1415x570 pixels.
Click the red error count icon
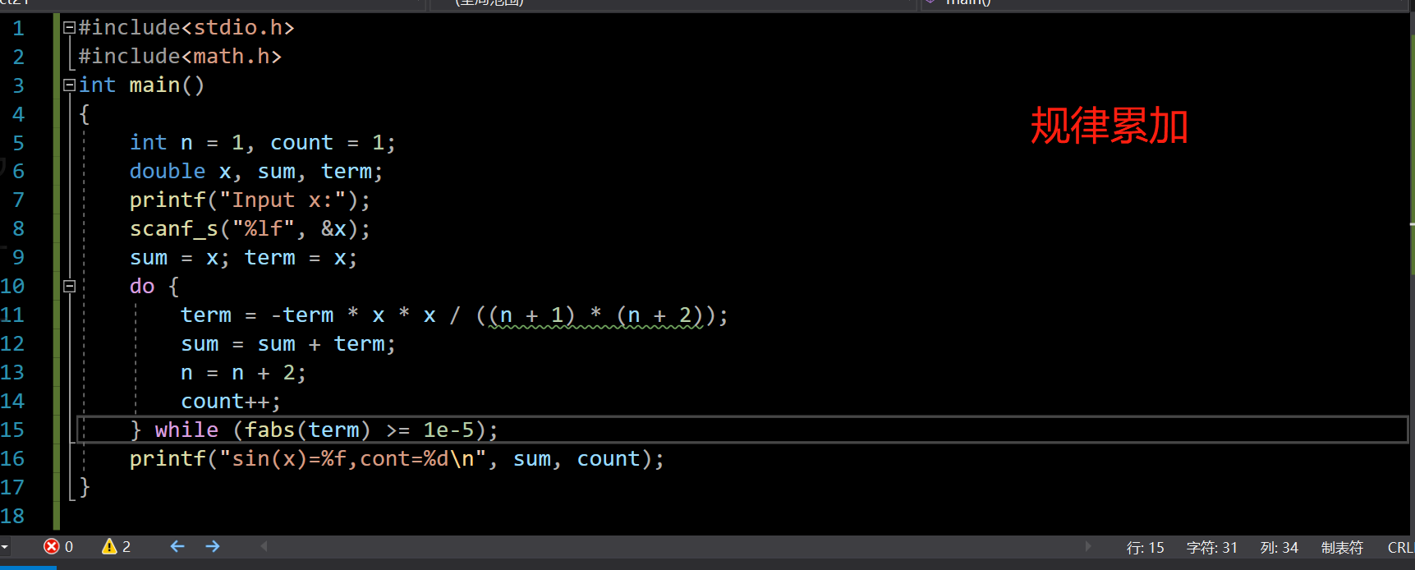point(52,547)
